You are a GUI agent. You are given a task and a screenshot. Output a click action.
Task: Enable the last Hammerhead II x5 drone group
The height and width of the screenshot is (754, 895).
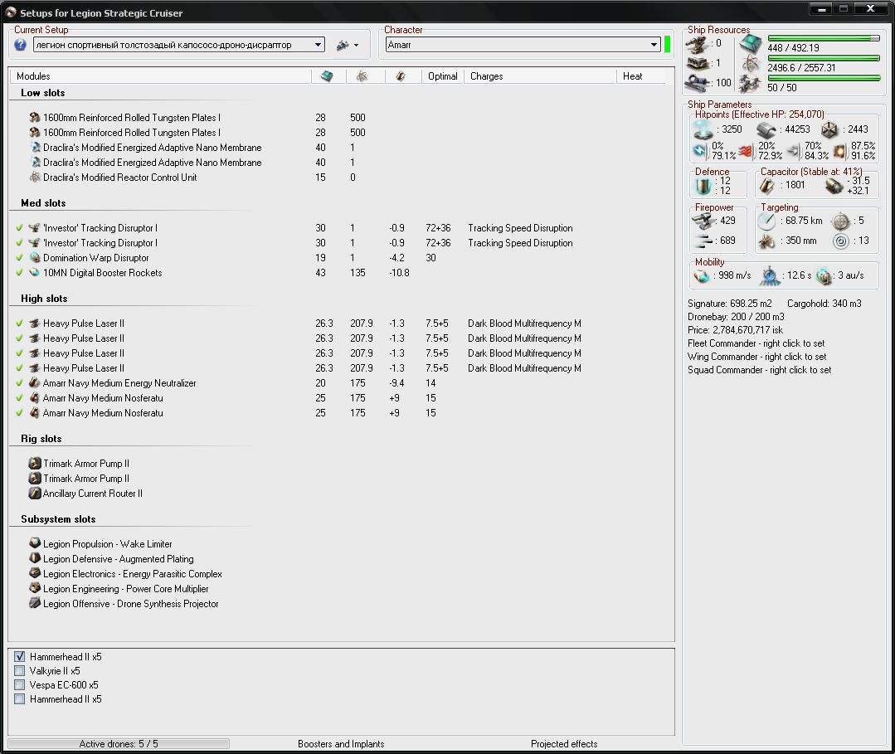[x=19, y=698]
